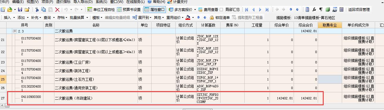Image resolution: width=384 pixels, height=110 pixels.
Task: Click 锁定清单 button
Action: (220, 18)
